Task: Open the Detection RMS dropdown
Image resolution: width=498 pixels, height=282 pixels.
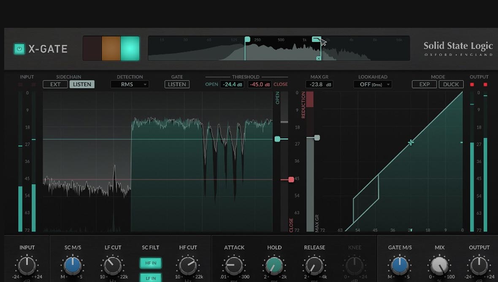Action: [x=130, y=84]
